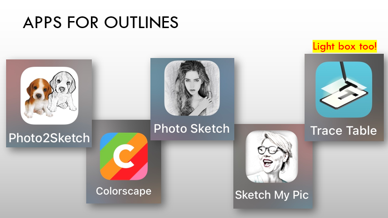The height and width of the screenshot is (218, 388).
Task: Pick the blue stripe in Colorscape icon
Action: 107,141
